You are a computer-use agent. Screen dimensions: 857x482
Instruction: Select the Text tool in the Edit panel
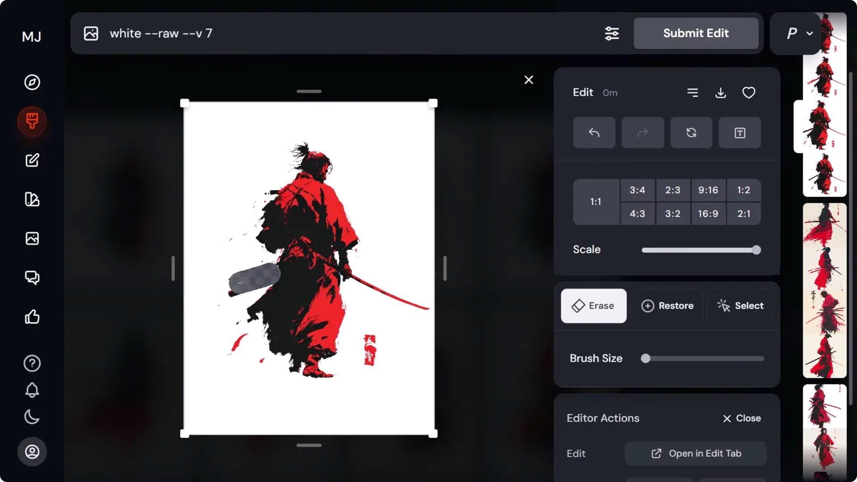[740, 133]
